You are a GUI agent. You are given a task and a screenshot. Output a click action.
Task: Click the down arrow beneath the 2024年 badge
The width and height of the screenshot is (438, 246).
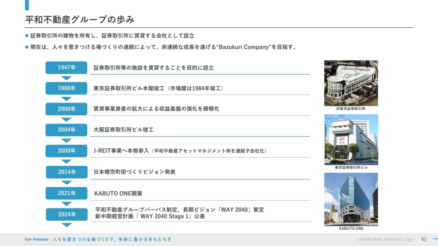pyautogui.click(x=66, y=225)
